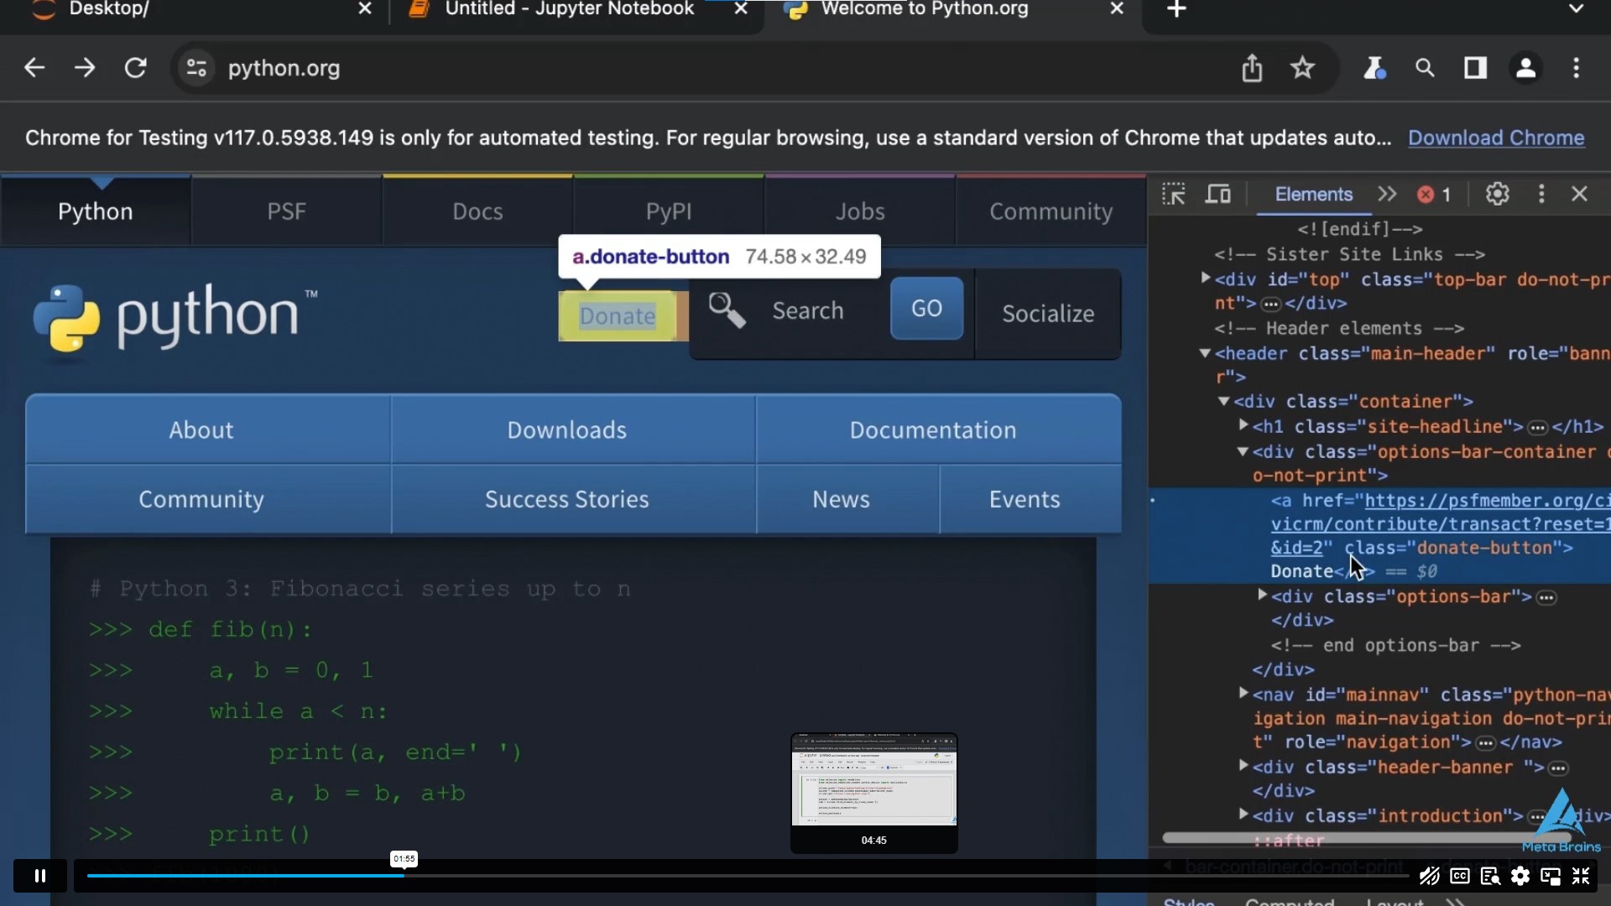Toggle the device emulation toolbar
This screenshot has height=906, width=1611.
pos(1217,194)
